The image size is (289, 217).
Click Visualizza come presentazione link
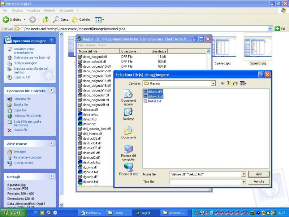click(x=24, y=51)
